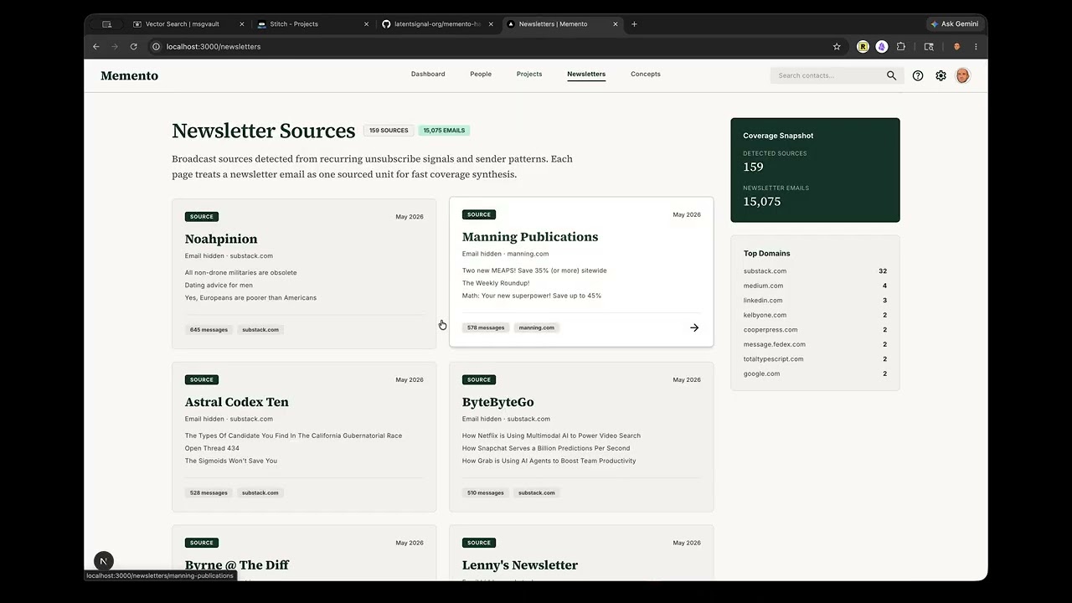Close the latentsignal-org GitHub tab
The height and width of the screenshot is (603, 1072).
pyautogui.click(x=491, y=24)
